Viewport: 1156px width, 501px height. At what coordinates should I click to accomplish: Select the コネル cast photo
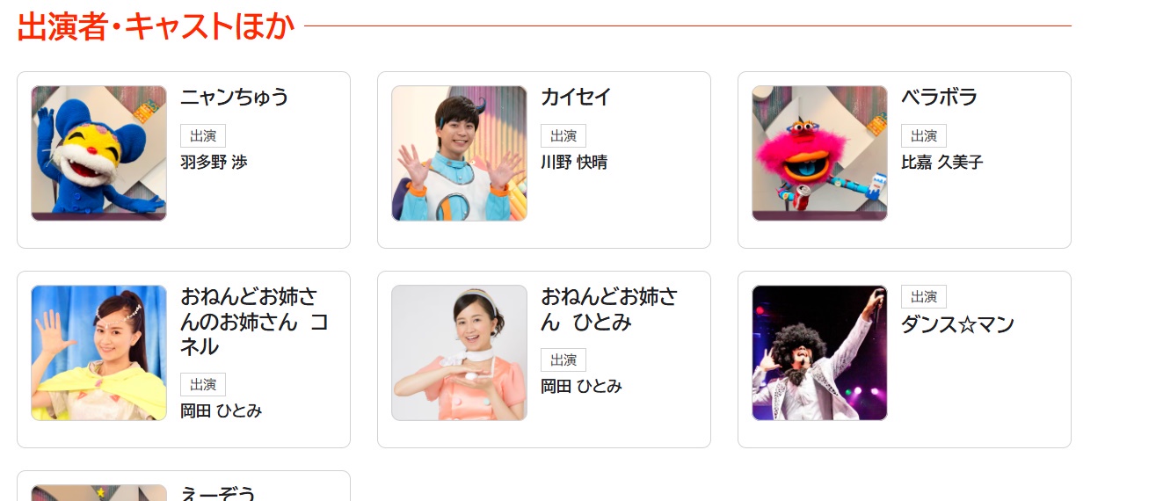tap(98, 352)
